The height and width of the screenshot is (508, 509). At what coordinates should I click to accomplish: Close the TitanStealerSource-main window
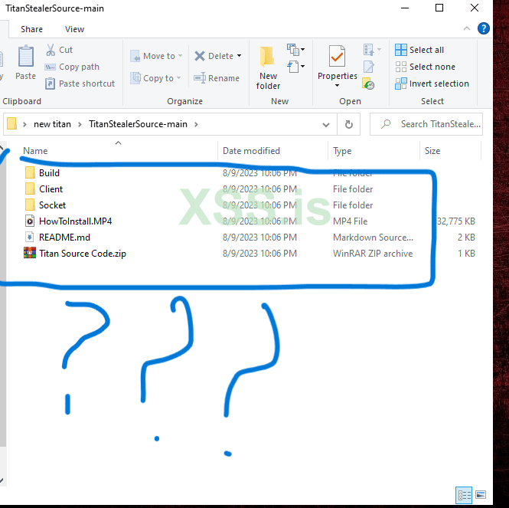click(x=475, y=8)
